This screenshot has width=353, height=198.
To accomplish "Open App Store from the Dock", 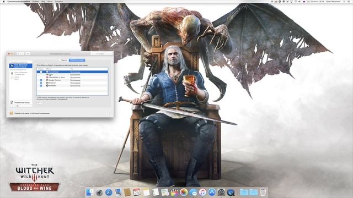I will tap(212, 193).
